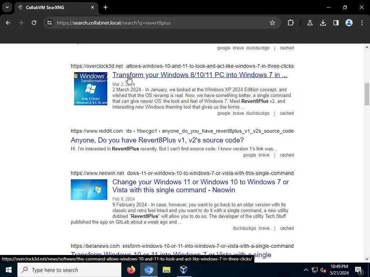The width and height of the screenshot is (370, 277).
Task: Go back to the previous page
Action: point(8,23)
